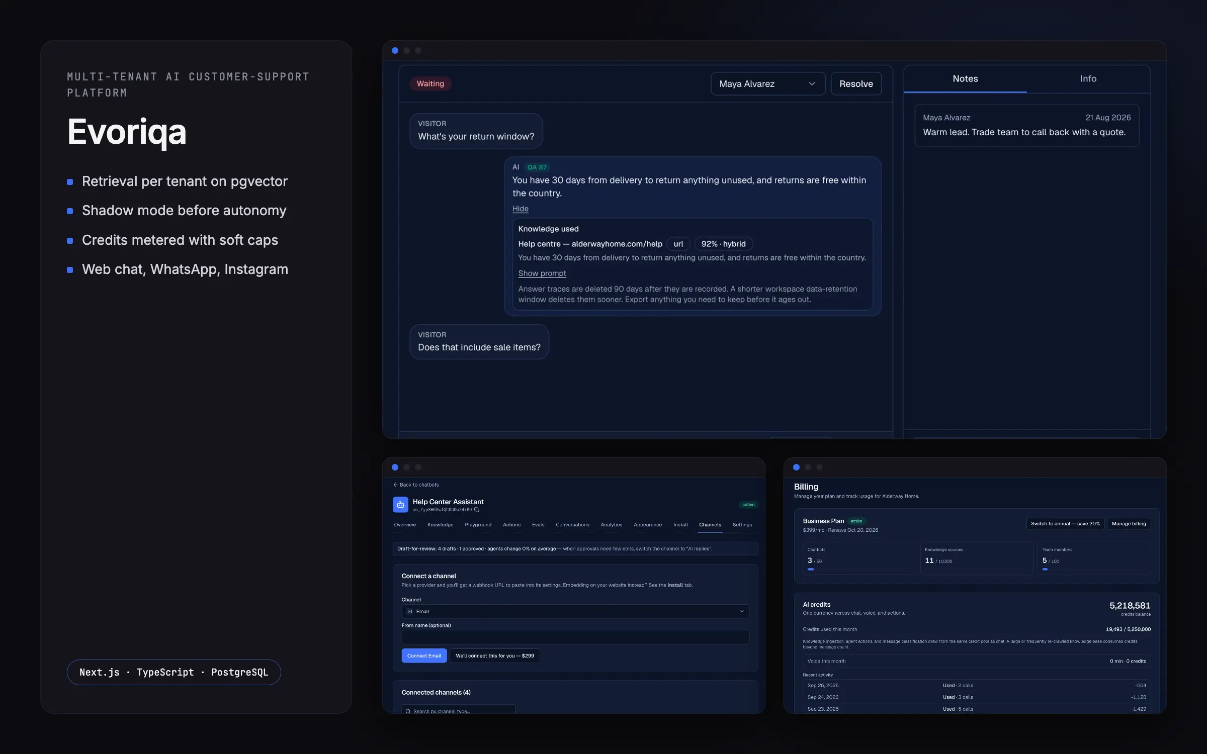This screenshot has width=1207, height=754.
Task: Open the Analytics tab
Action: [612, 525]
